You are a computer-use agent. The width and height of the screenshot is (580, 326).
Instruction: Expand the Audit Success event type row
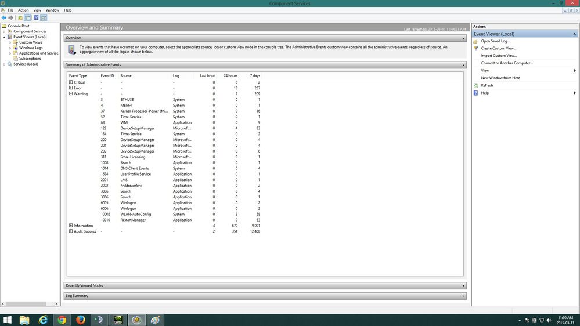[71, 231]
